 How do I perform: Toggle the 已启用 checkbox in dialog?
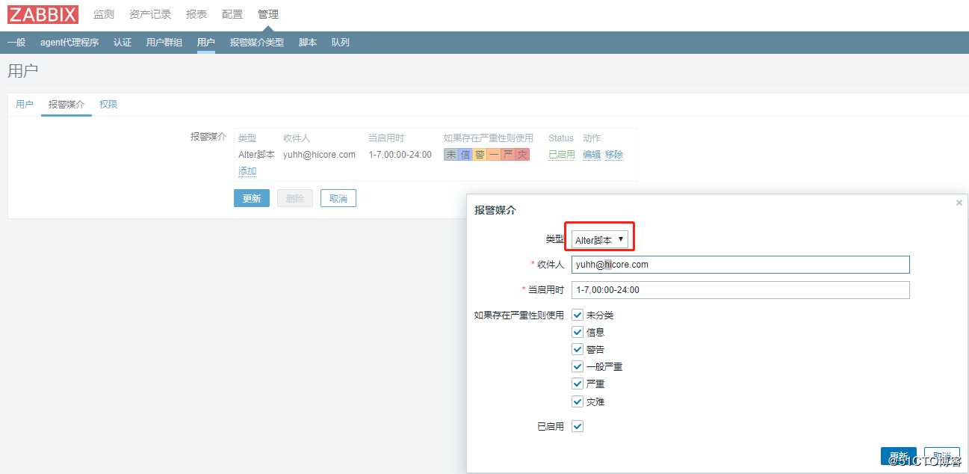(578, 426)
